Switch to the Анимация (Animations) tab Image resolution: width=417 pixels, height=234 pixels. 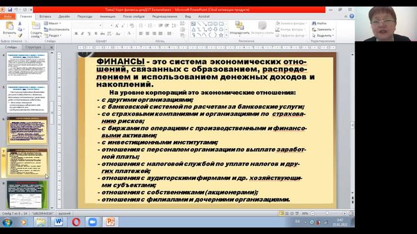[108, 16]
